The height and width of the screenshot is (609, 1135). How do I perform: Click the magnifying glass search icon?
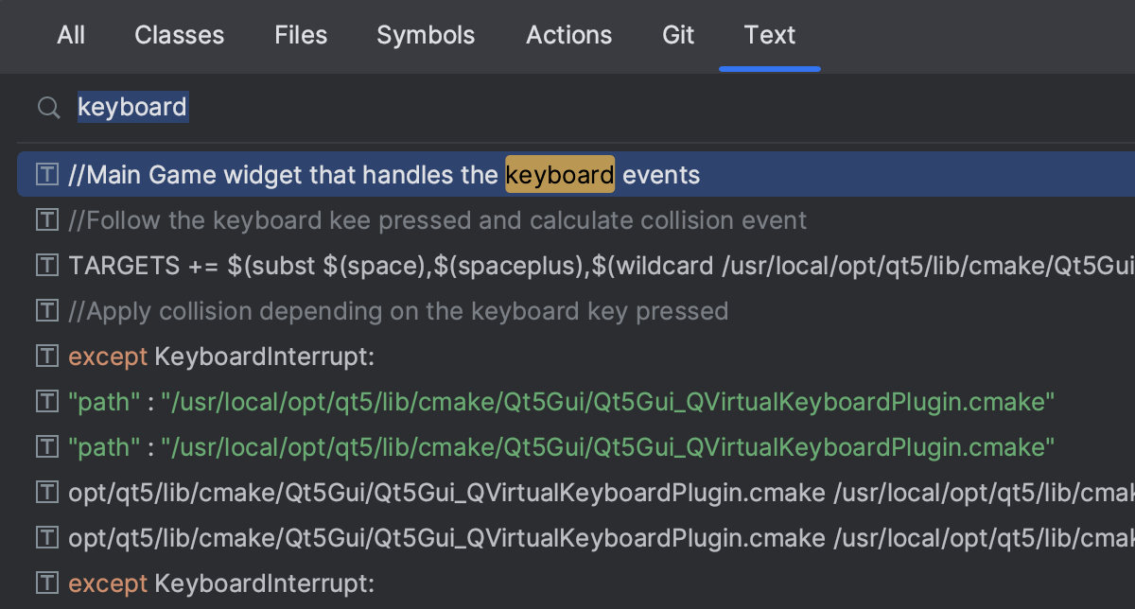48,108
